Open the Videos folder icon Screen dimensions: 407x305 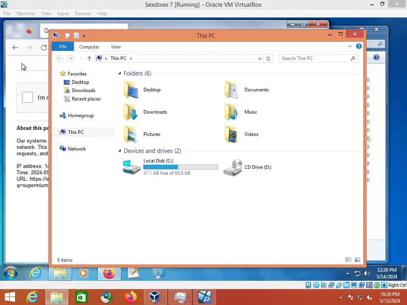coord(231,134)
